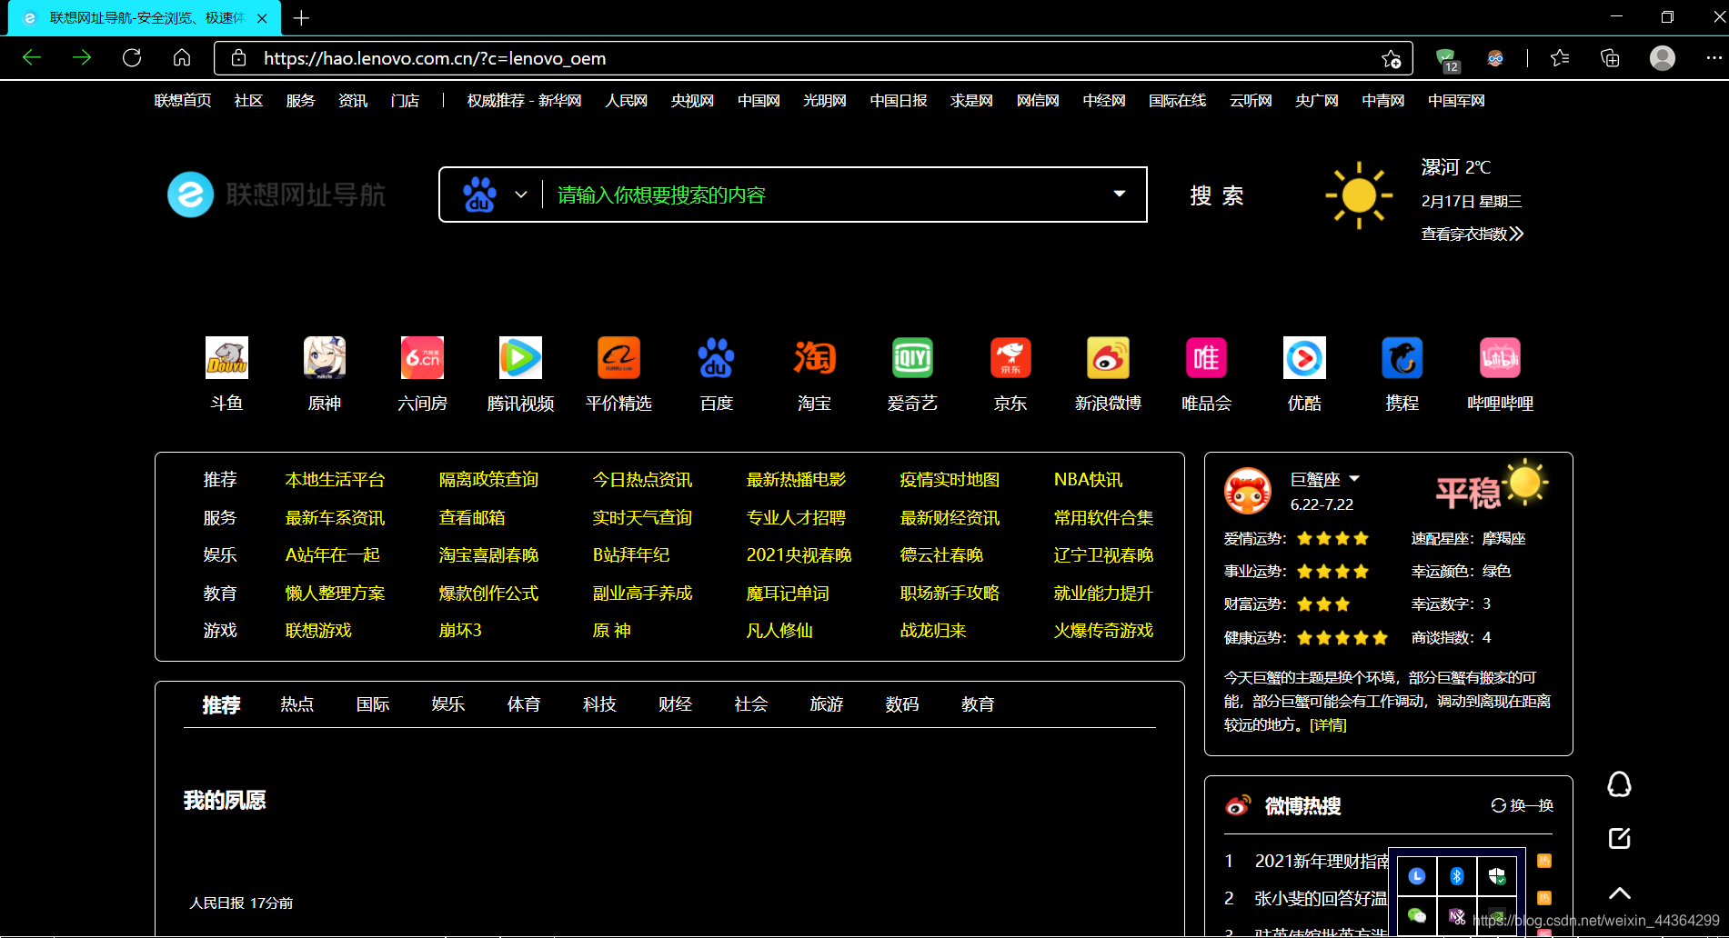The width and height of the screenshot is (1729, 938).
Task: Open the Bilibili (哔哩哔哩) icon
Action: [x=1500, y=357]
